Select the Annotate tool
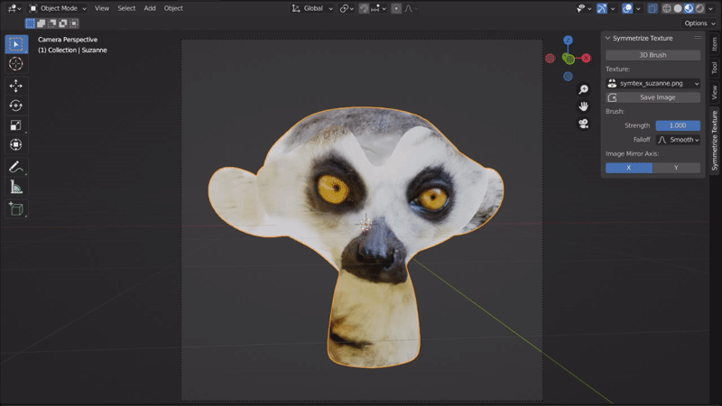The width and height of the screenshot is (722, 406). pyautogui.click(x=16, y=167)
